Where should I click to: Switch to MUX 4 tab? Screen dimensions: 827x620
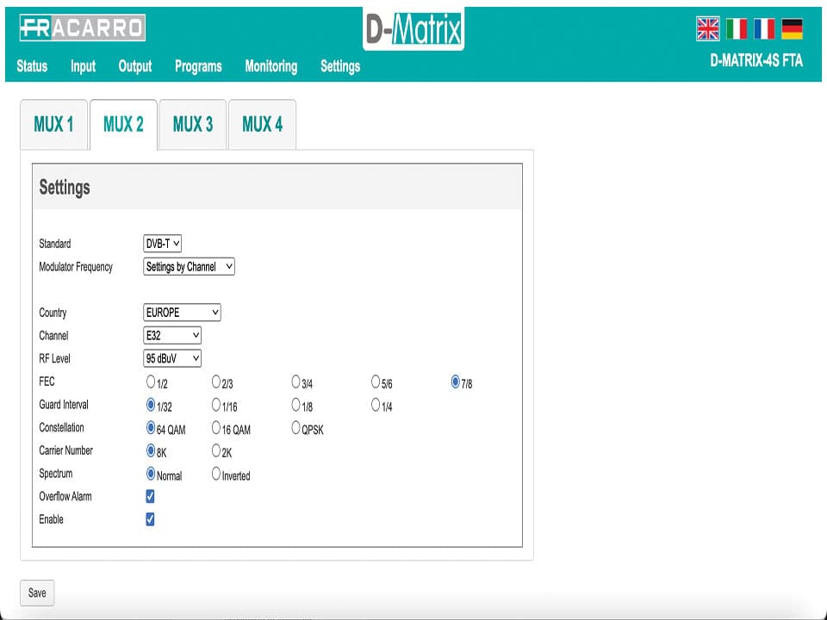click(x=262, y=125)
